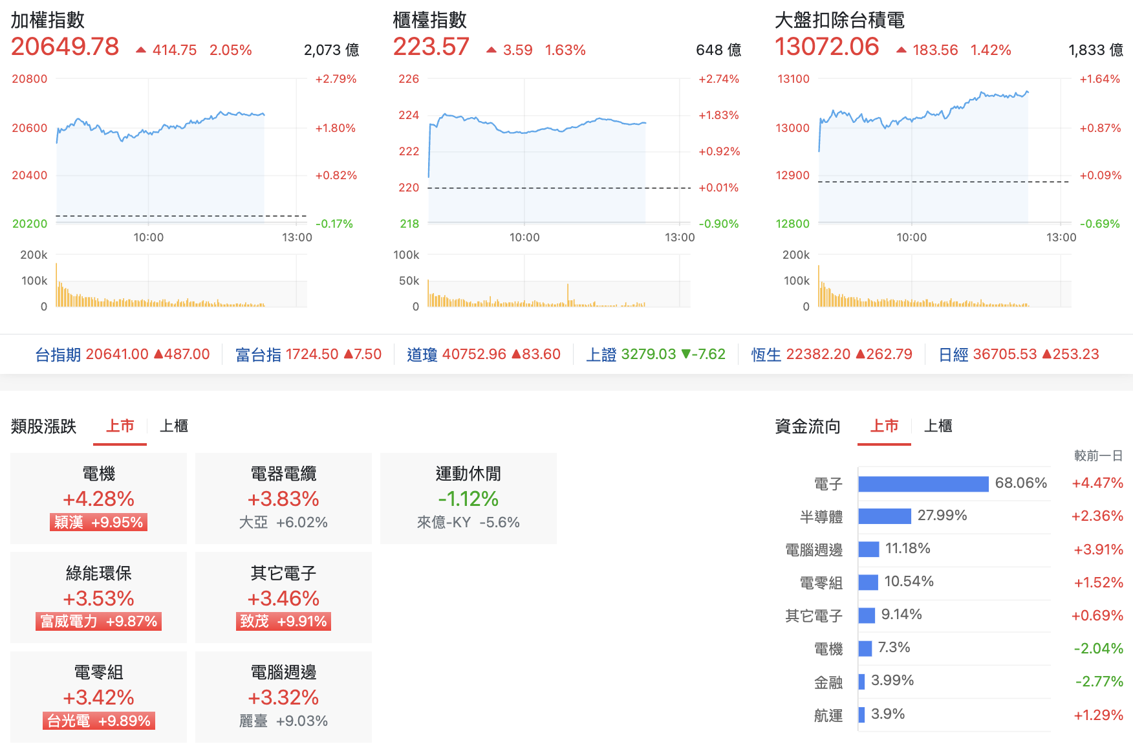
Task: Open the 其它電子 sector card
Action: [283, 597]
